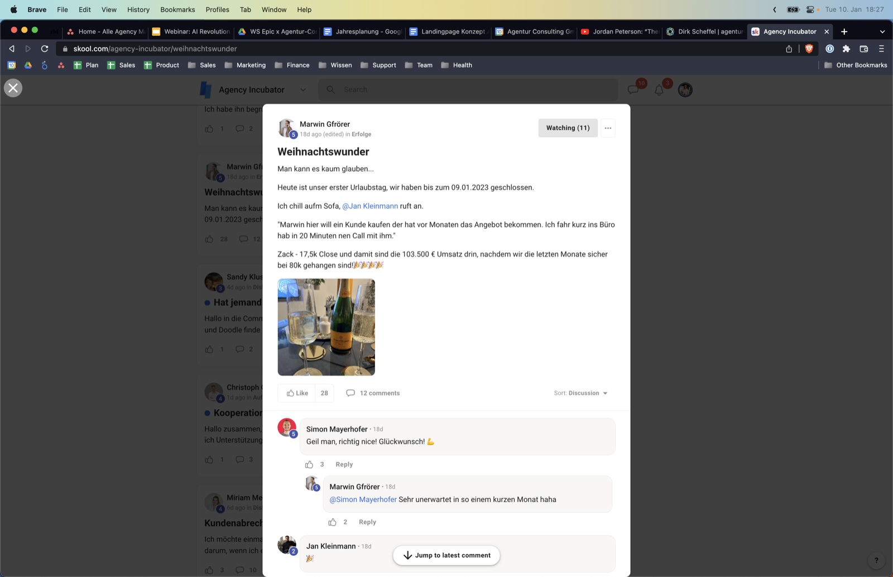Open the notifications bell icon

coord(659,89)
